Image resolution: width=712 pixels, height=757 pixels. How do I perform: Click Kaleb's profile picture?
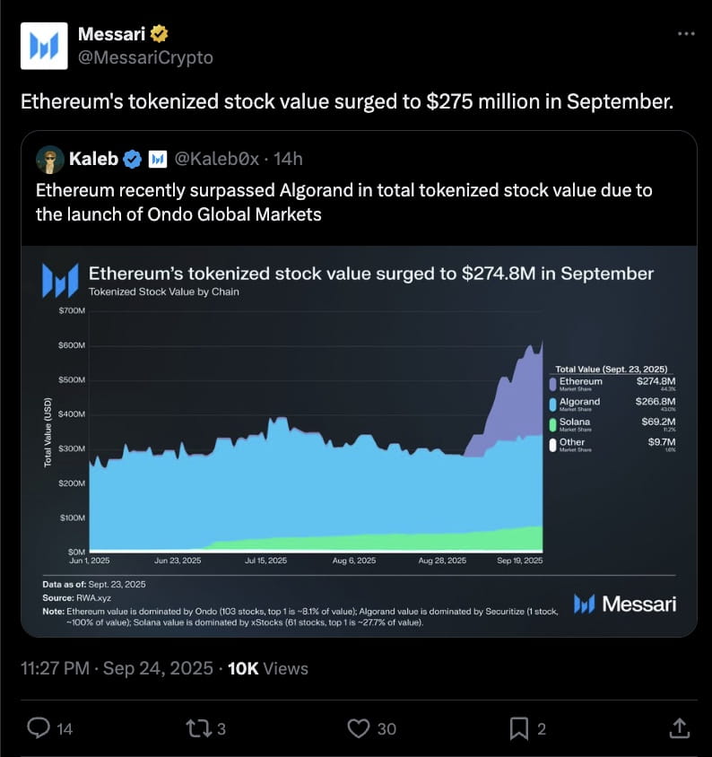[x=49, y=160]
